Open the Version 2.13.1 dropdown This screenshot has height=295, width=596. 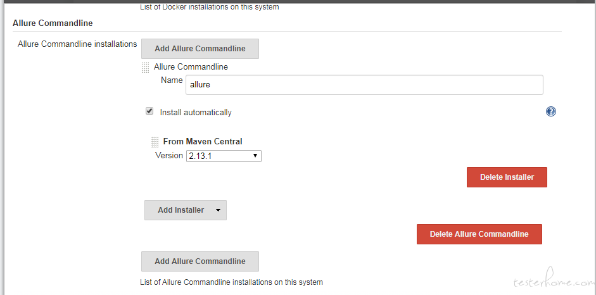point(224,156)
